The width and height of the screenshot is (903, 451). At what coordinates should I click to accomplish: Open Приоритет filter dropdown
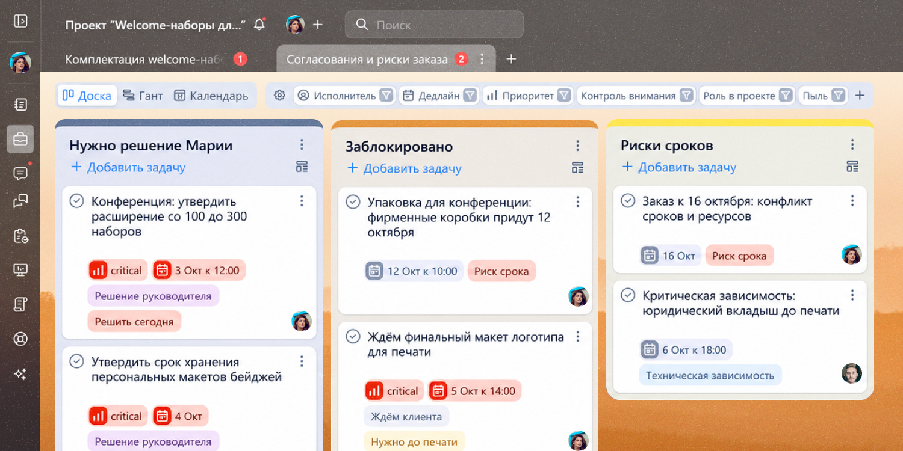click(x=563, y=96)
